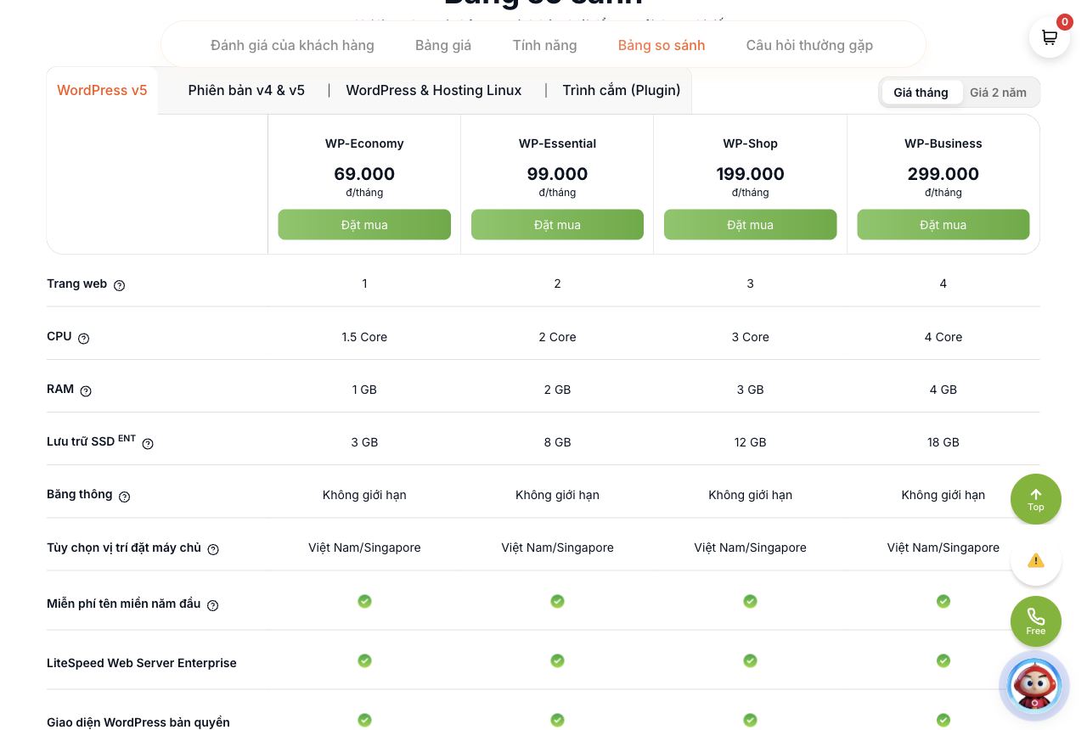
Task: Click WP-Business LiteSpeed checkmark
Action: [x=943, y=660]
